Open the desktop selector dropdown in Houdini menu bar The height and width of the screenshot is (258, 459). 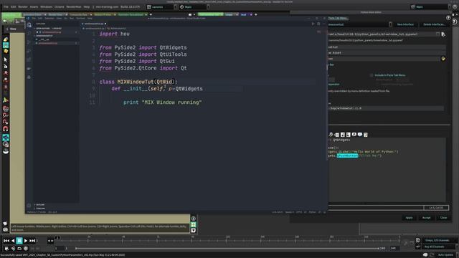pos(175,6)
